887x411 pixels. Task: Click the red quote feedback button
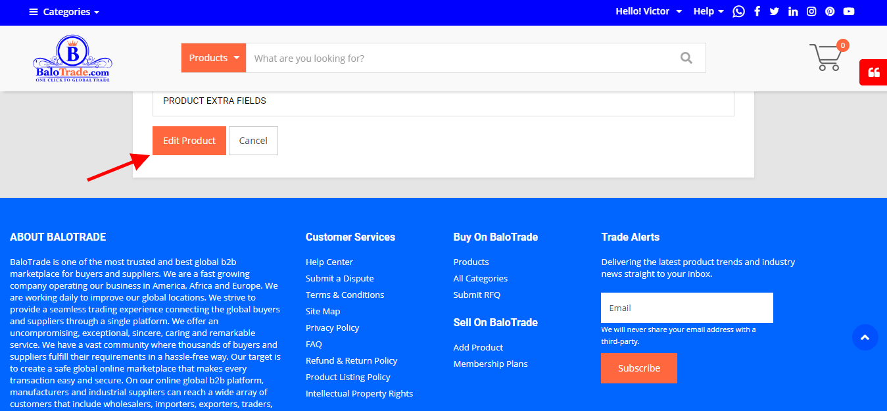(873, 72)
